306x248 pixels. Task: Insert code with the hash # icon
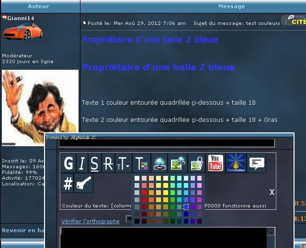coord(68,183)
